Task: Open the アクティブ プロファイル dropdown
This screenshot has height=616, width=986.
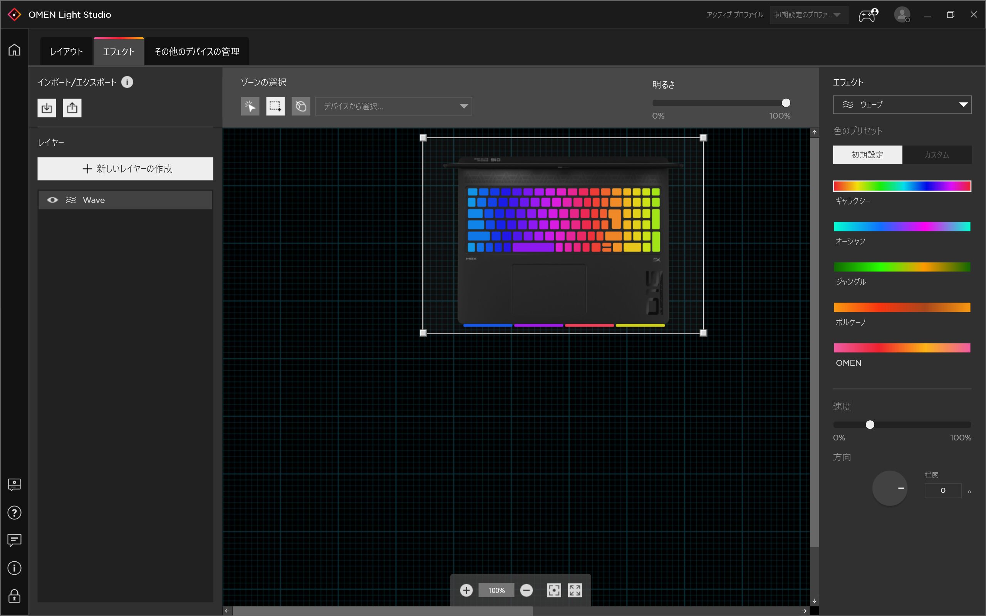Action: (x=808, y=15)
